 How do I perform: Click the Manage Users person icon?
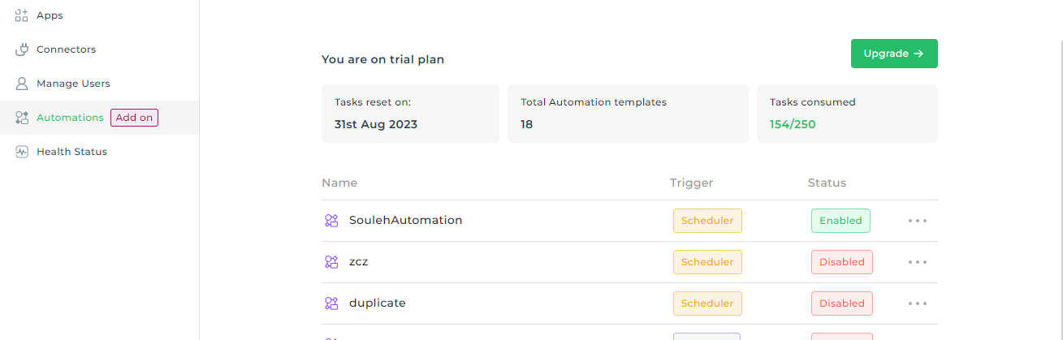[22, 84]
